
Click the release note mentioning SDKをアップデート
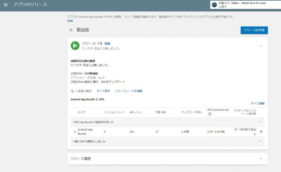[98, 82]
